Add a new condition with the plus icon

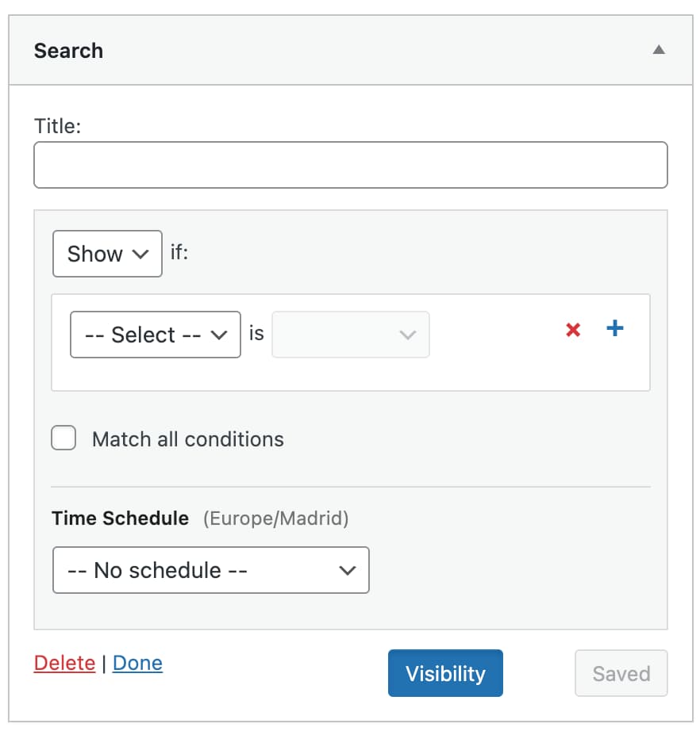point(615,328)
